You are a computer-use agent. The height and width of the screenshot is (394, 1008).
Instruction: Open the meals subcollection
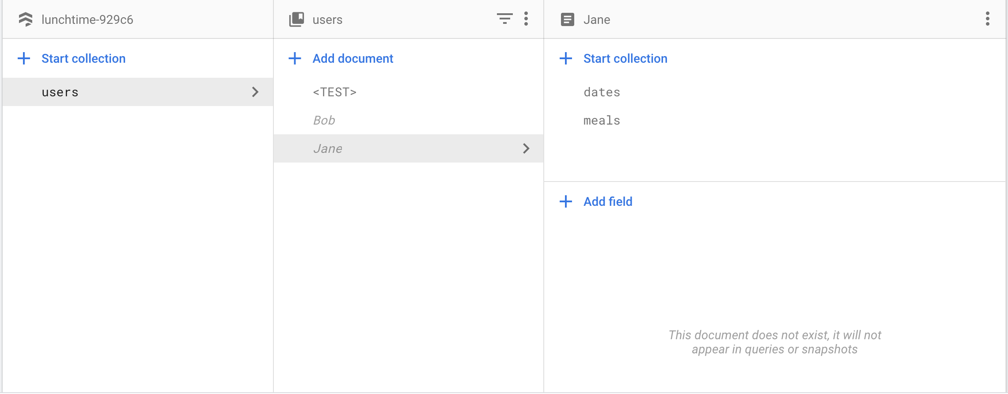tap(602, 120)
